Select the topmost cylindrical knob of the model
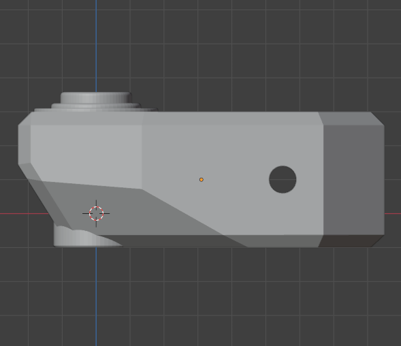Screen dimensions: 401x346 point(96,98)
